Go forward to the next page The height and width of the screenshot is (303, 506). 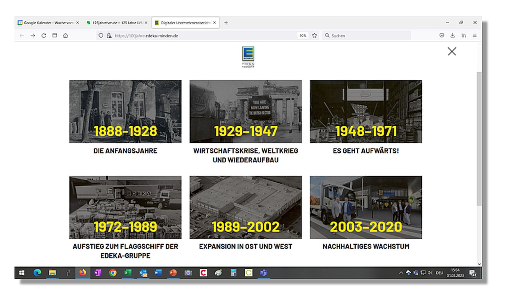[x=33, y=36]
